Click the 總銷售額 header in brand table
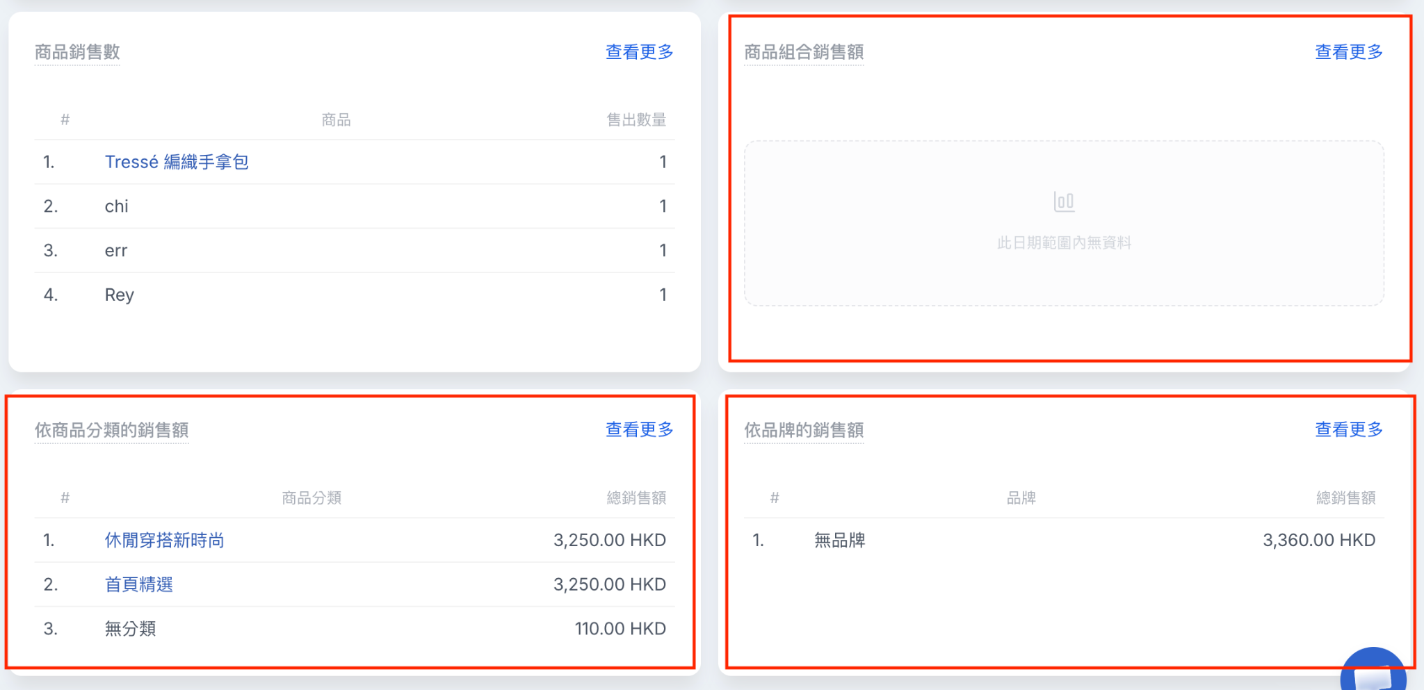The height and width of the screenshot is (690, 1424). (x=1345, y=498)
